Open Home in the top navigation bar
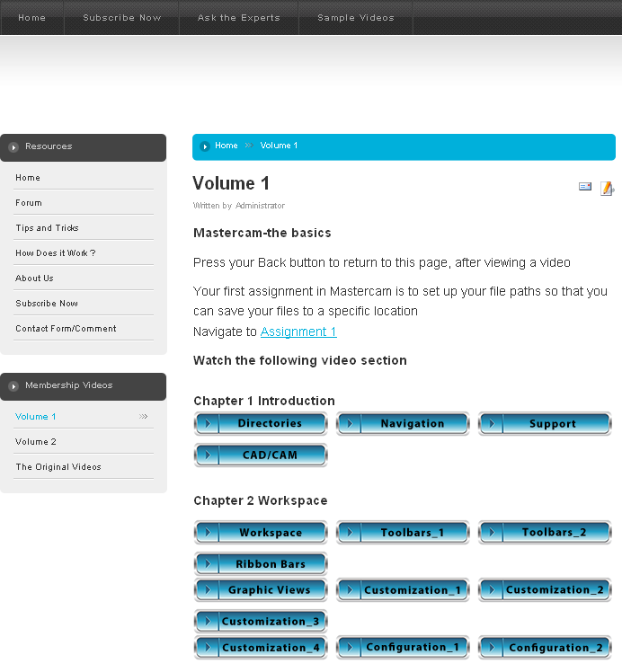Screen dimensions: 622x672 31,18
